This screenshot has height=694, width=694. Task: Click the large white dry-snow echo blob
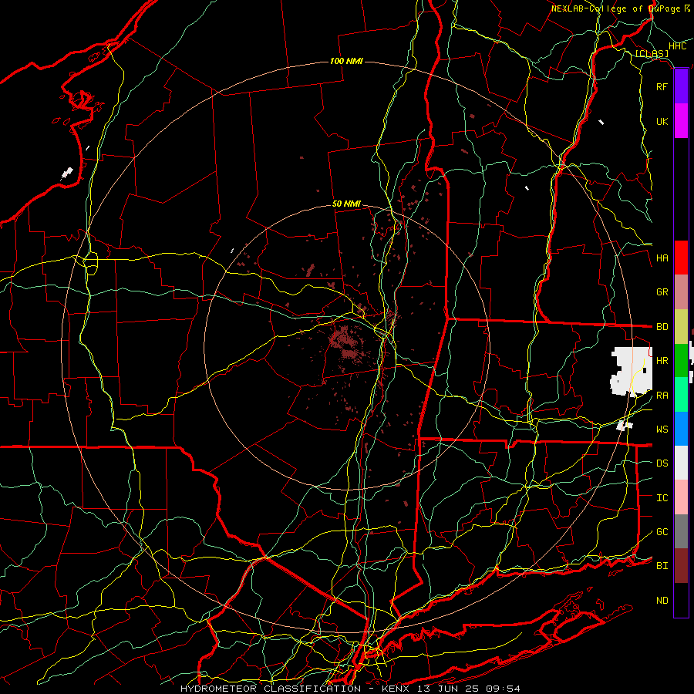631,371
